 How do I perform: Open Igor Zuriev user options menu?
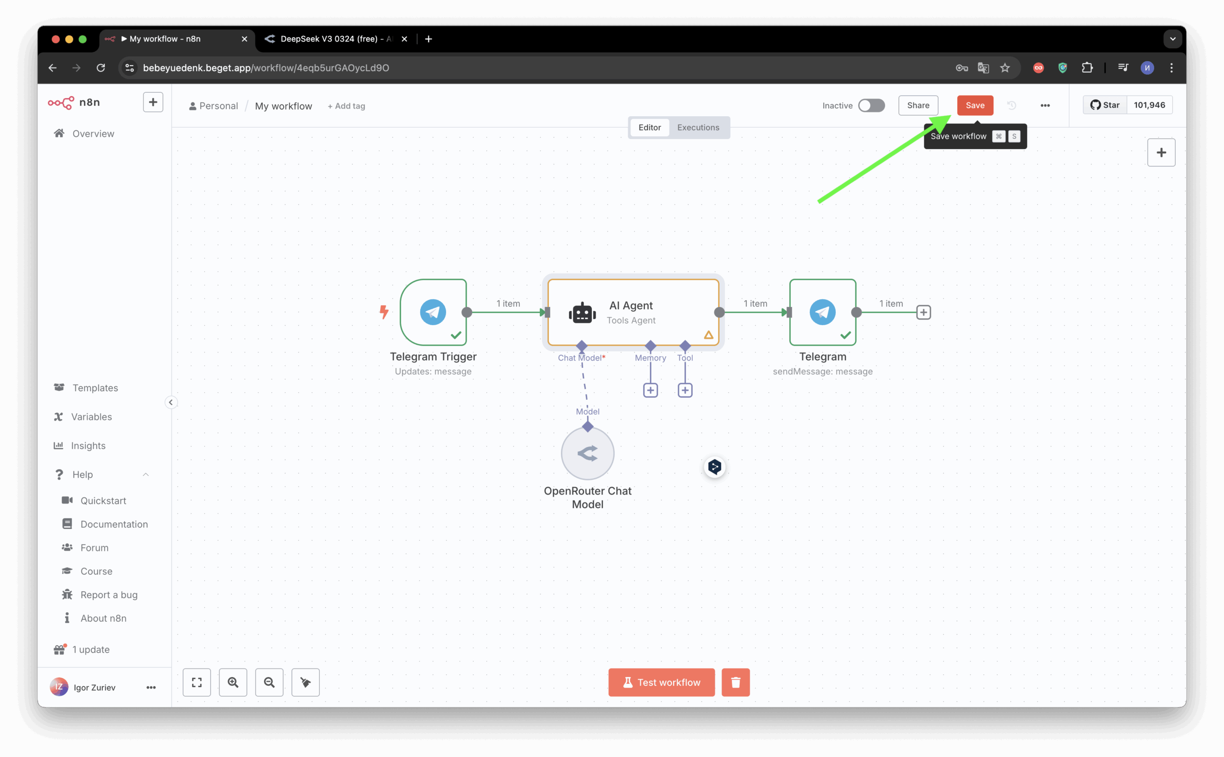(x=151, y=687)
